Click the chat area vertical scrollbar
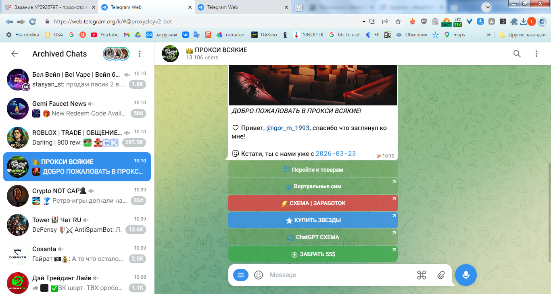 [549, 212]
